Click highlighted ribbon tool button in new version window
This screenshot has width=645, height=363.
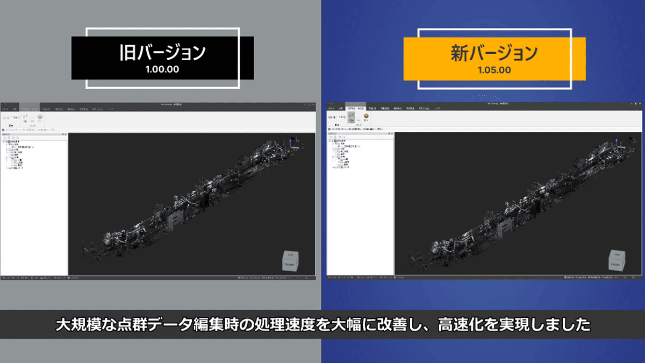[350, 118]
